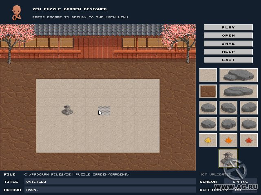The height and width of the screenshot is (195, 261).
Task: Click the PLAY button
Action: click(228, 27)
